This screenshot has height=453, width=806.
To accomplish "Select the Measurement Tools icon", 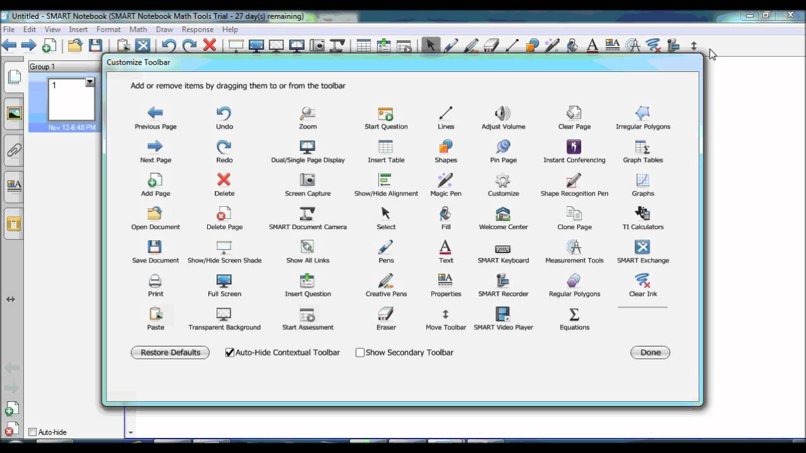I will pos(574,247).
